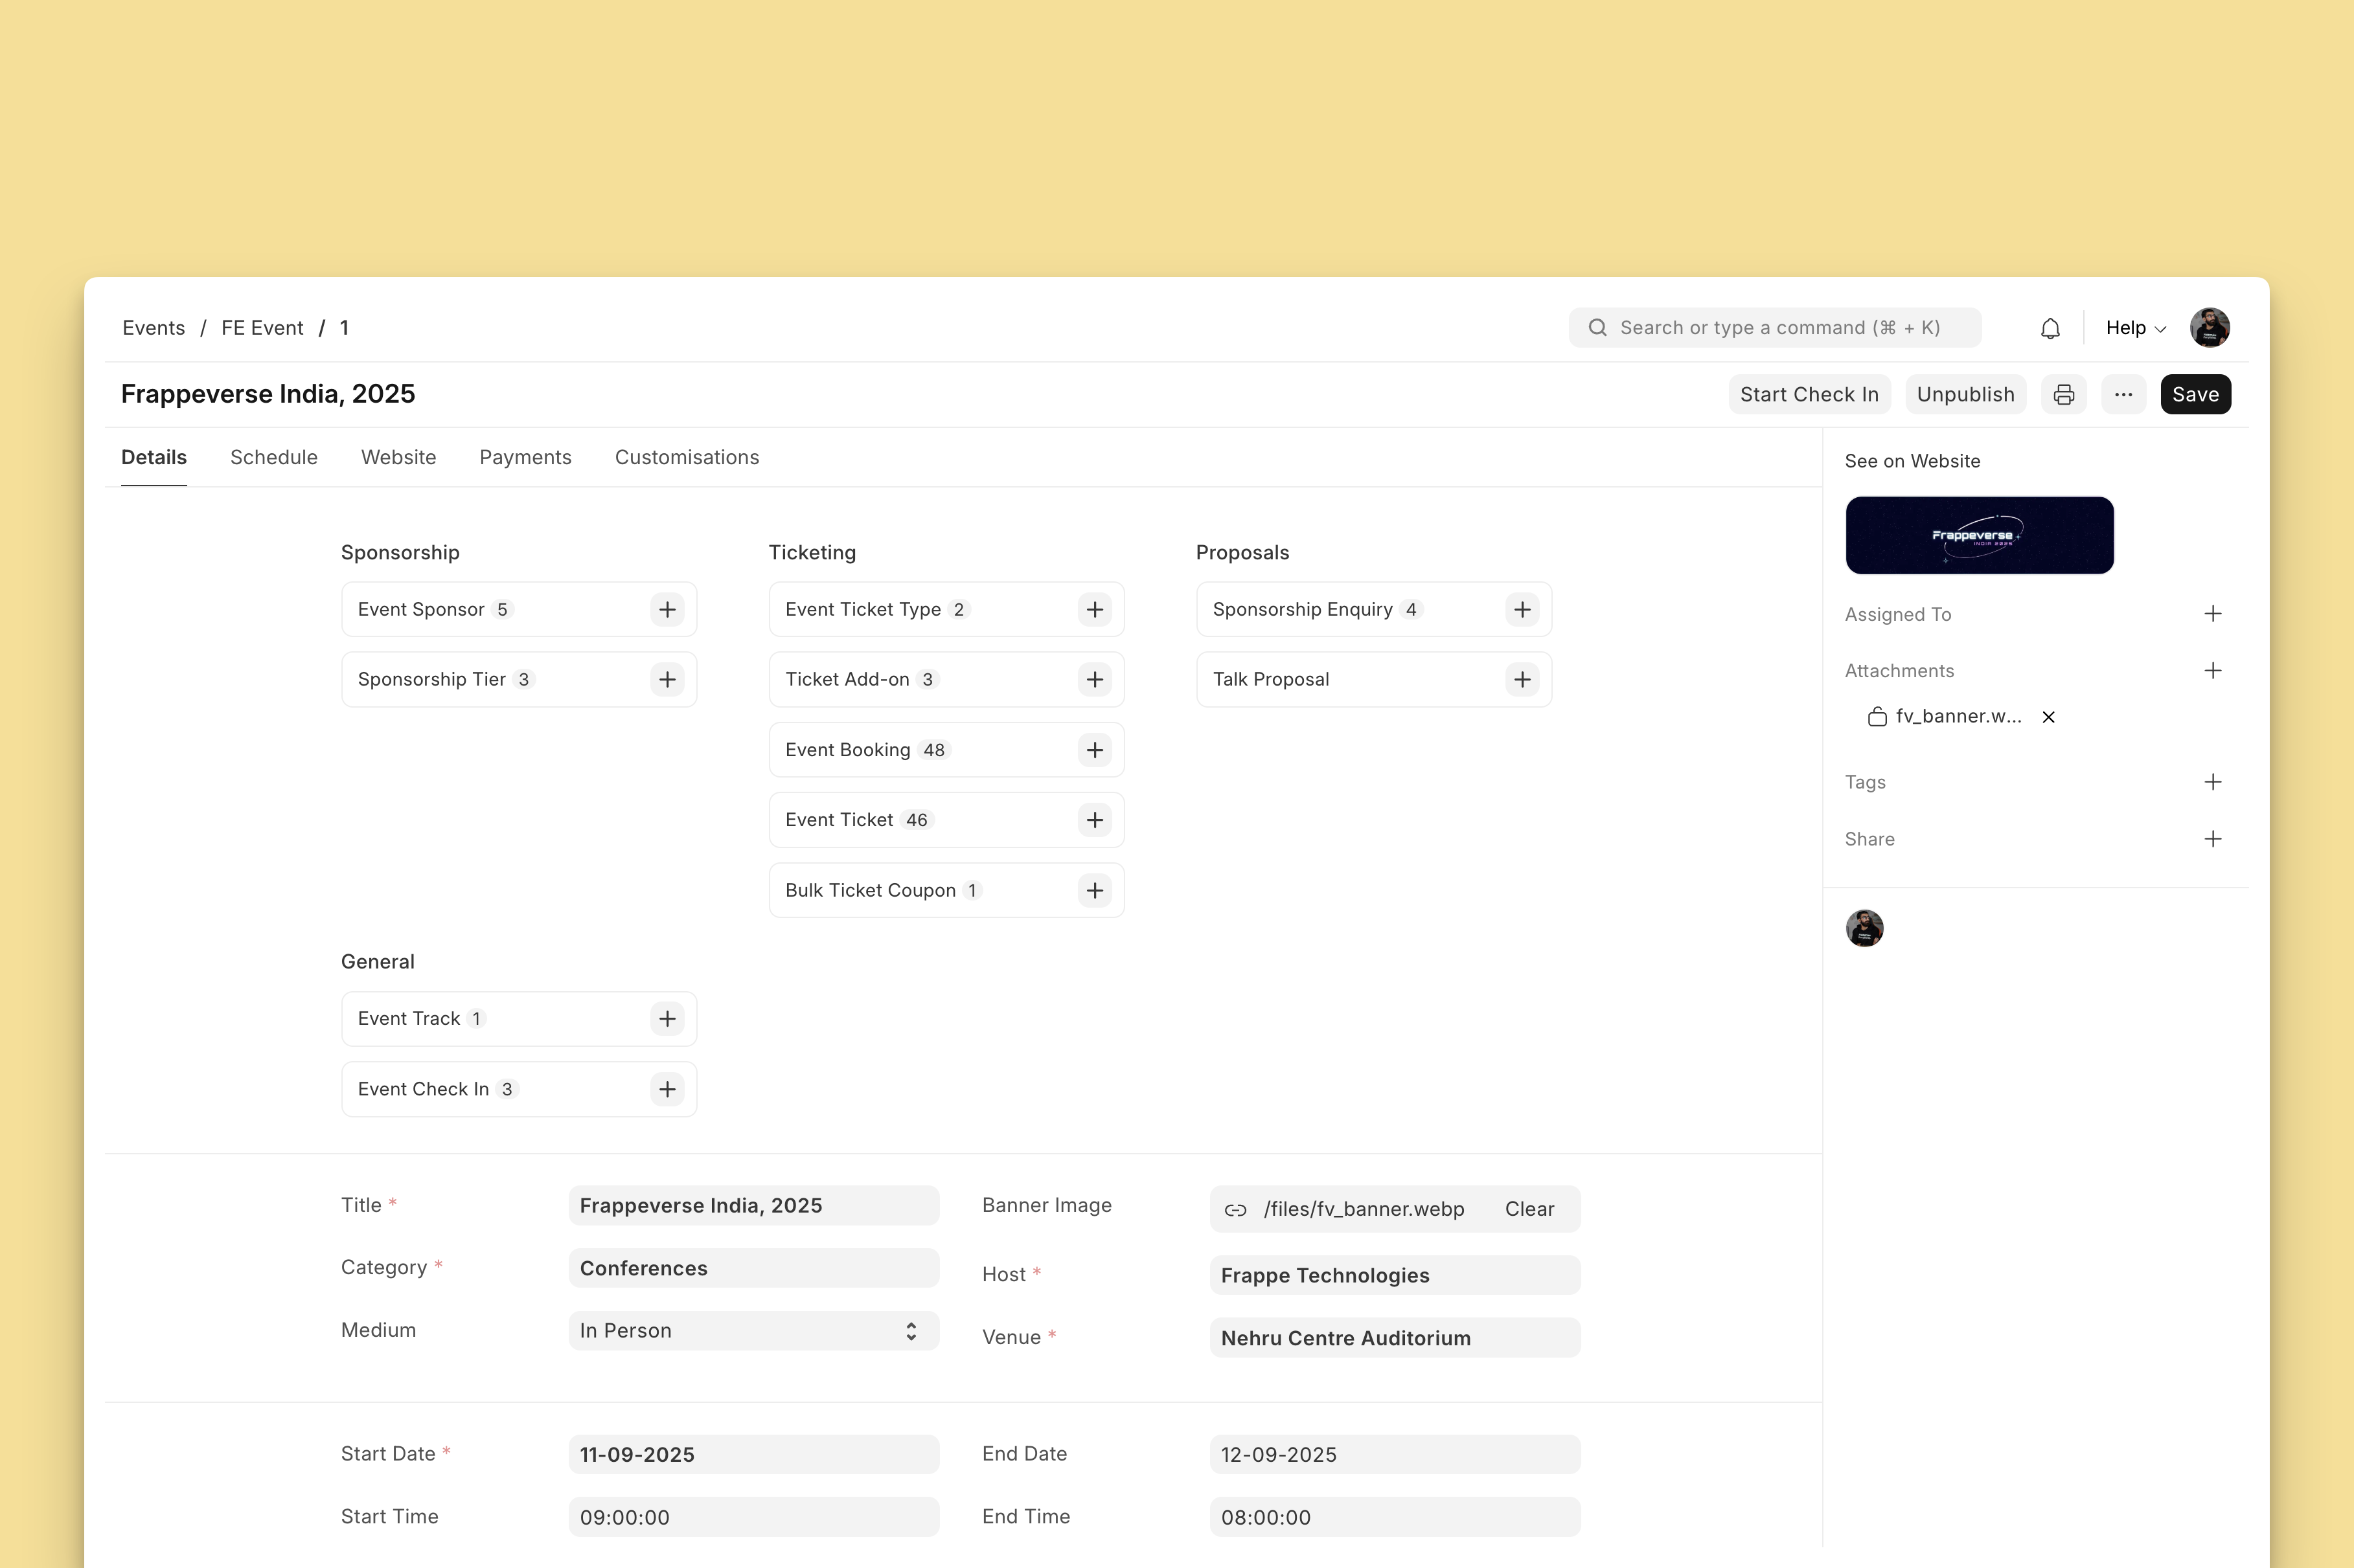Click the plus icon next to Share
Screen dimensions: 2354x1568
pos(2212,839)
